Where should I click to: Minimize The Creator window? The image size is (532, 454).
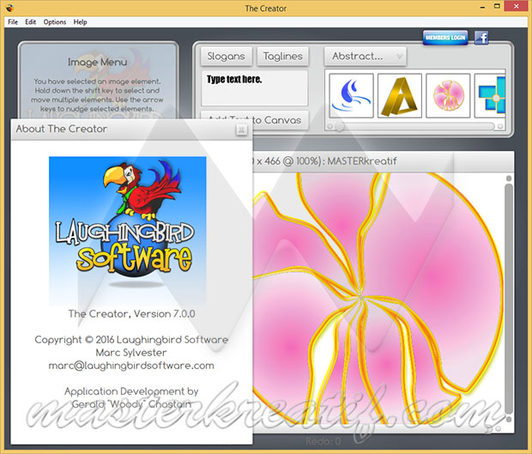(x=482, y=7)
